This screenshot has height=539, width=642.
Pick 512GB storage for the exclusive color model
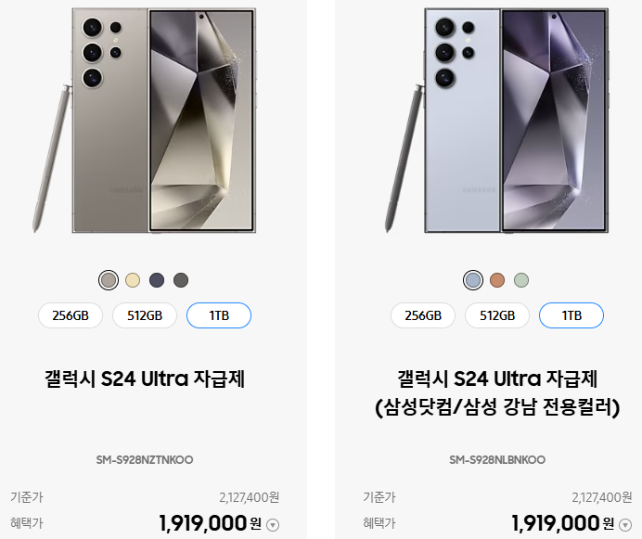[x=497, y=315]
